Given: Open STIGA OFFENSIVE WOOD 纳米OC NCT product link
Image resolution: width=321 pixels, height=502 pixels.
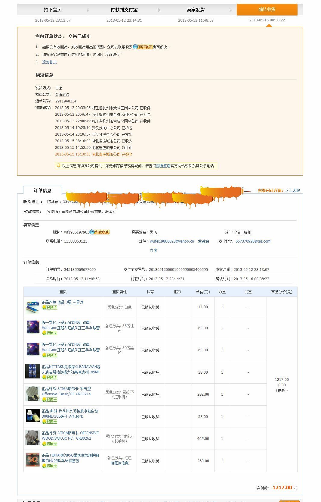Looking at the screenshot, I should pos(70,436).
